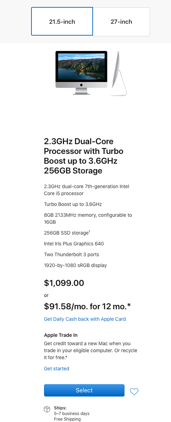Switch to the 21.5-inch tab
The image size is (171, 422).
[62, 22]
